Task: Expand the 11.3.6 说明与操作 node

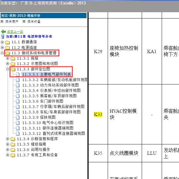Action: 7,149
